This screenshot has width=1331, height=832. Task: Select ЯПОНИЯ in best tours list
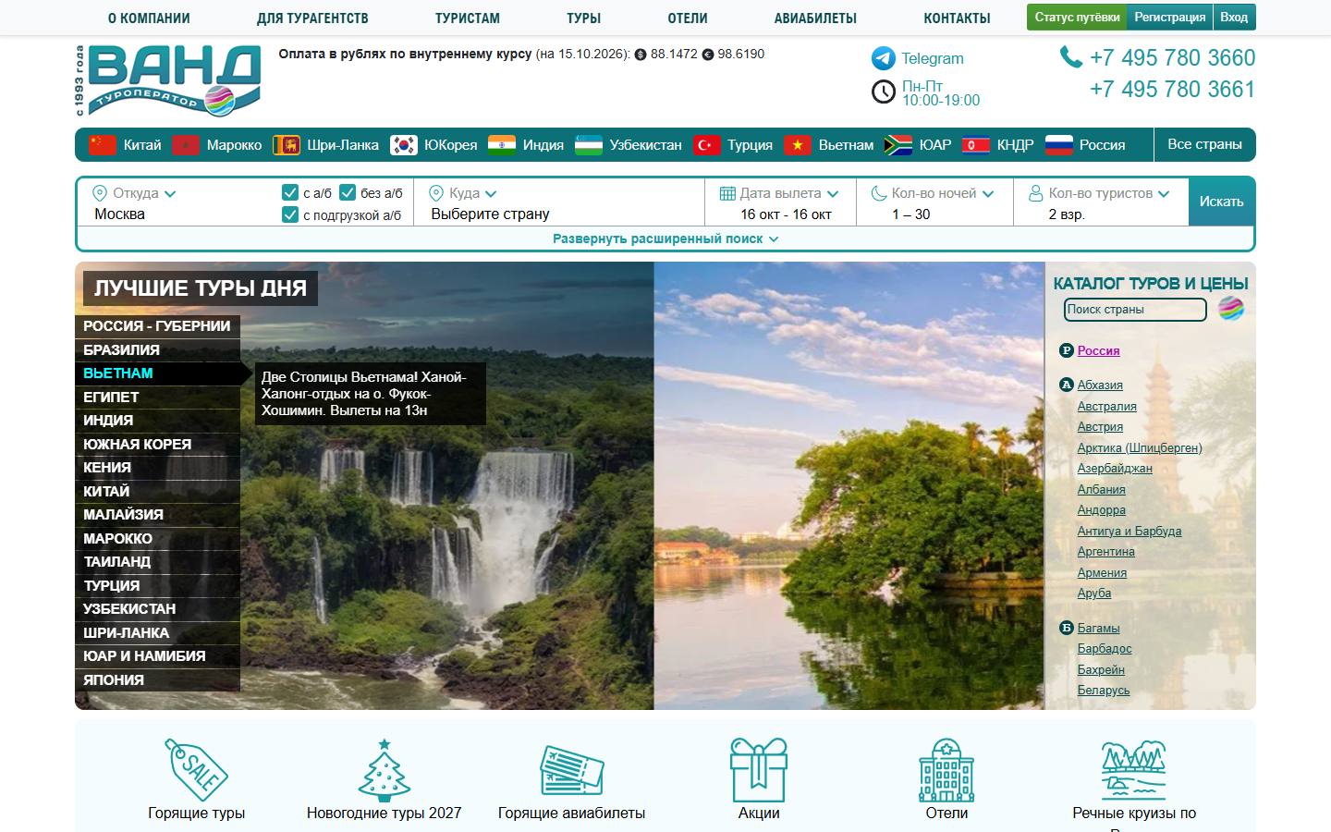[x=157, y=679]
